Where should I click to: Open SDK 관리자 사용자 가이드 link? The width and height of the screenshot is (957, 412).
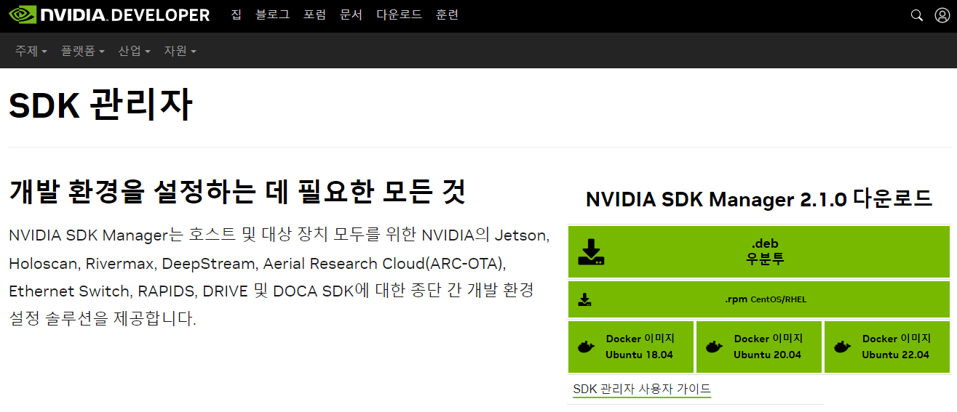click(x=642, y=389)
